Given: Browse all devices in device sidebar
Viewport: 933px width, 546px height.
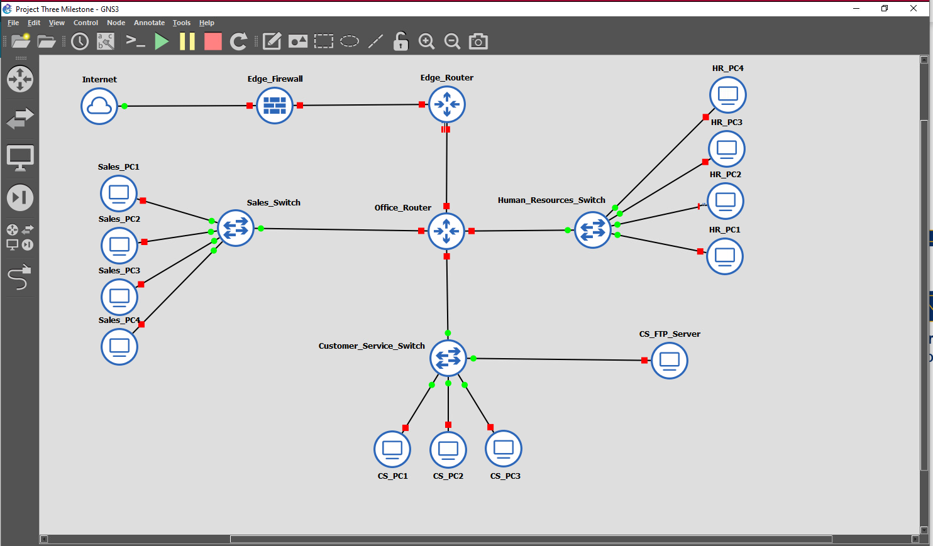Looking at the screenshot, I should pos(20,237).
